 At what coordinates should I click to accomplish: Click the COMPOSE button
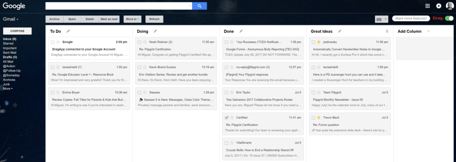17,31
